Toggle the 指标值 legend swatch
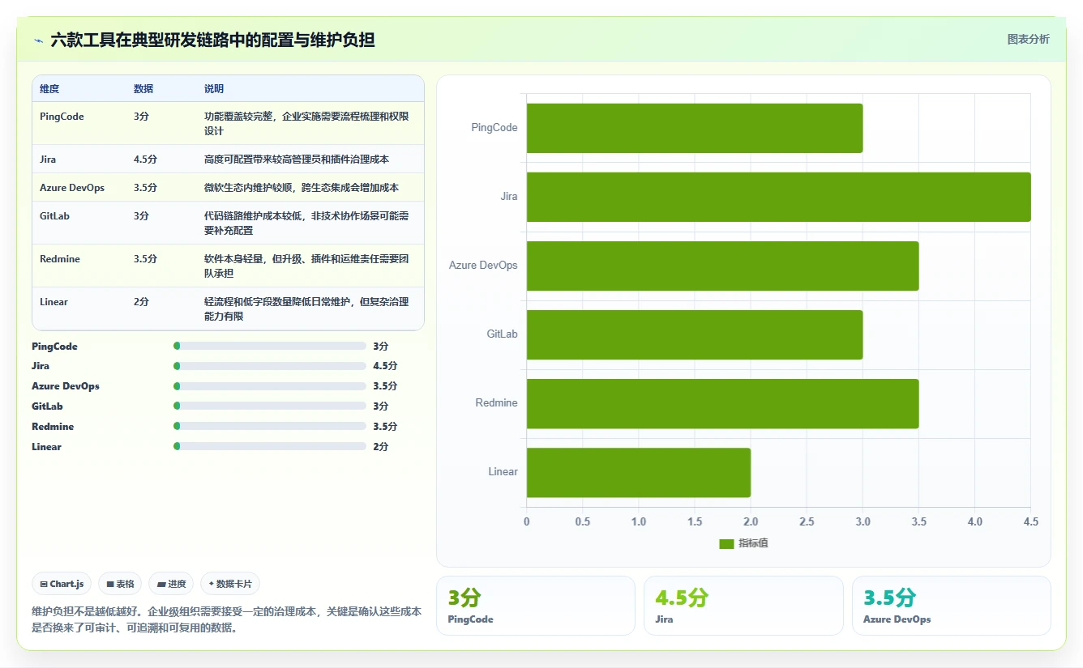Image resolution: width=1083 pixels, height=668 pixels. tap(726, 543)
